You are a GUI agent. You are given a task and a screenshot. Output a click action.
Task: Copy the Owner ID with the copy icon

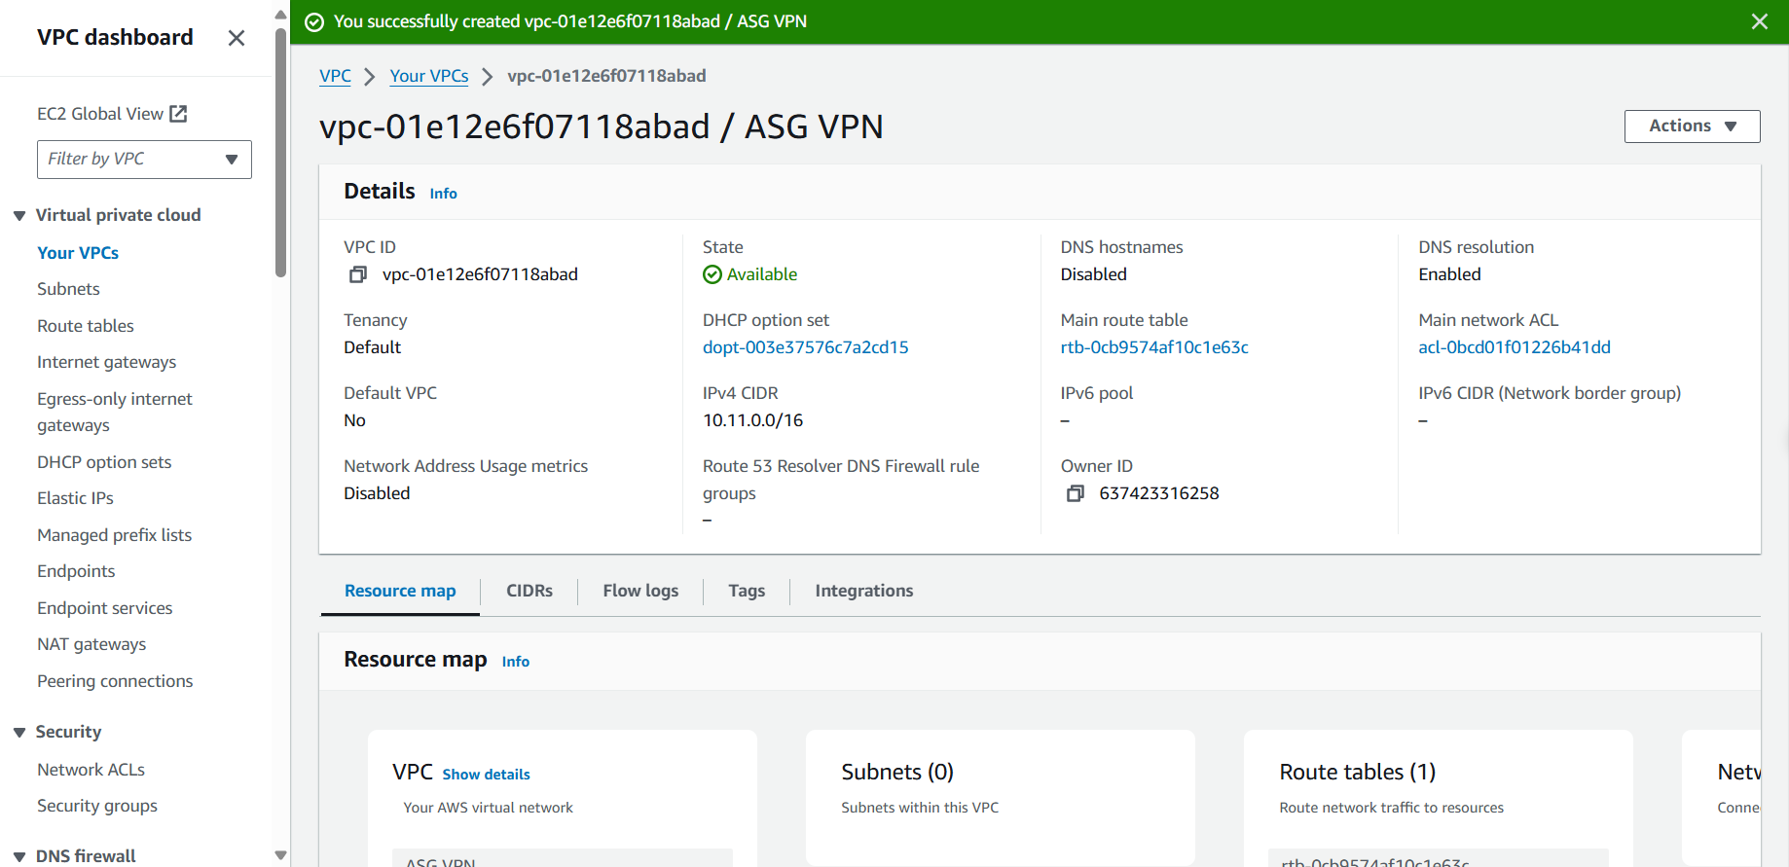tap(1076, 494)
